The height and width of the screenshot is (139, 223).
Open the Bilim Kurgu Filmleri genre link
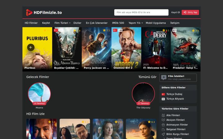point(178,134)
